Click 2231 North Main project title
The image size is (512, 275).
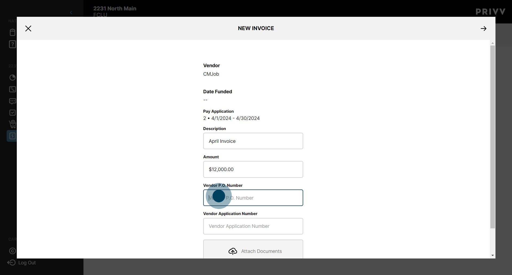tap(115, 9)
